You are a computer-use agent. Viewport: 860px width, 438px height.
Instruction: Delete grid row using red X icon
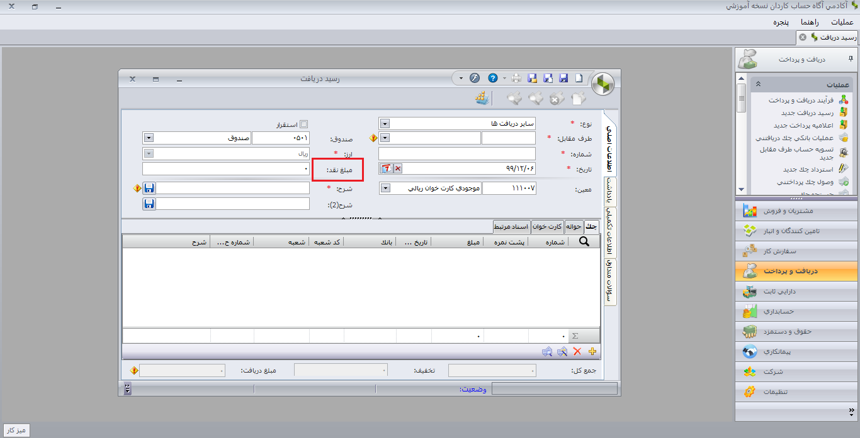pos(577,351)
